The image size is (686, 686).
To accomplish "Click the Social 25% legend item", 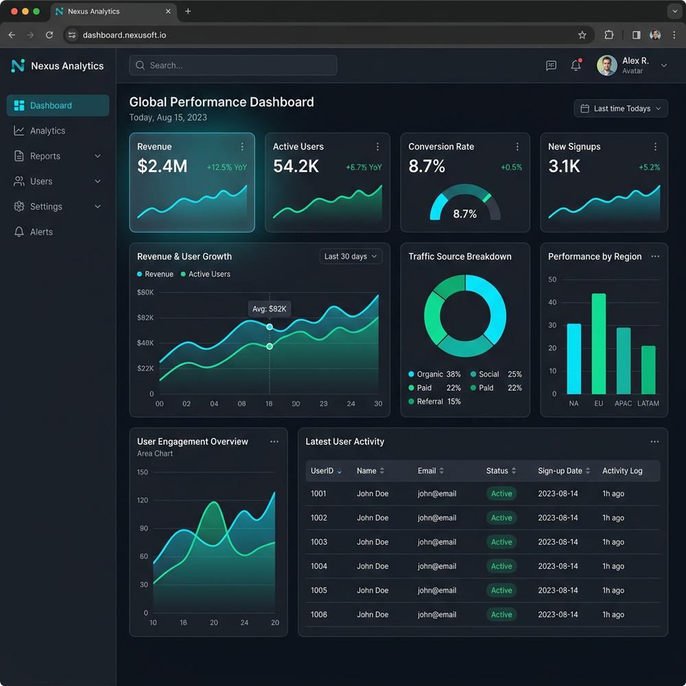I will [496, 374].
